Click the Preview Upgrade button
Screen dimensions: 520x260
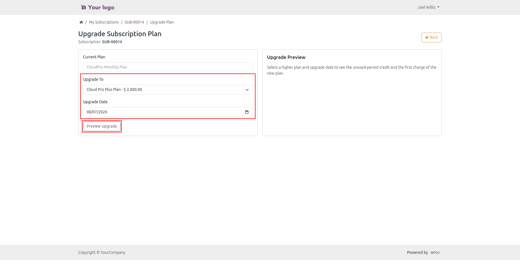tap(102, 126)
